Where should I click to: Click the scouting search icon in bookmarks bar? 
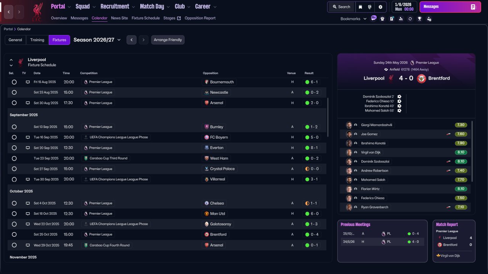[401, 19]
